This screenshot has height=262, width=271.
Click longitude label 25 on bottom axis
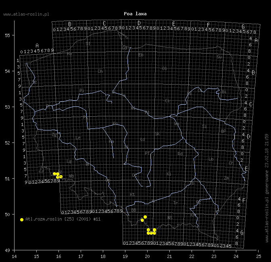click(258, 256)
